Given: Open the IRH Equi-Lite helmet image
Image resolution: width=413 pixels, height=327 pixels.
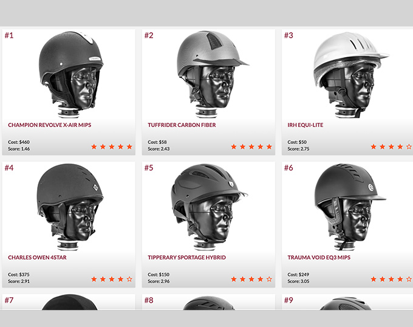Looking at the screenshot, I should coord(351,75).
